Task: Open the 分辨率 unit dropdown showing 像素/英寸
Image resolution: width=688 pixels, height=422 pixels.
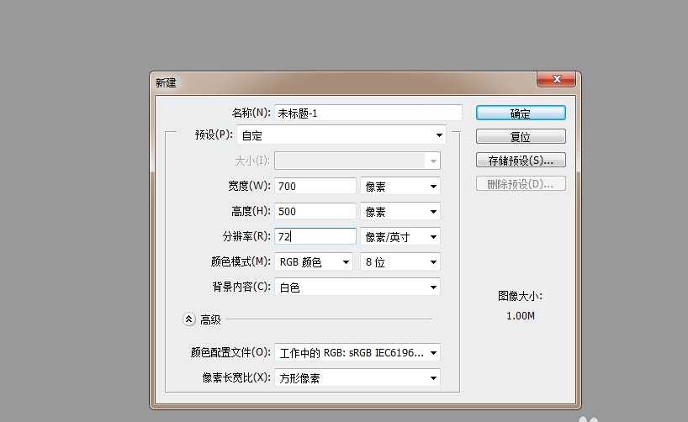Action: [400, 237]
